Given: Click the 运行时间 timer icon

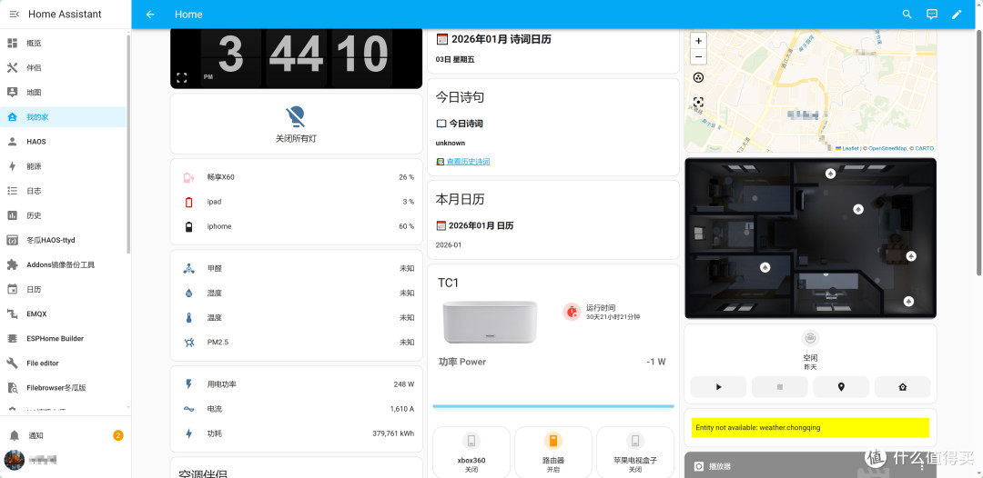Looking at the screenshot, I should 572,311.
